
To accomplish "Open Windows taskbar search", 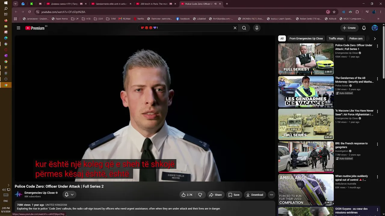I will (6, 8).
